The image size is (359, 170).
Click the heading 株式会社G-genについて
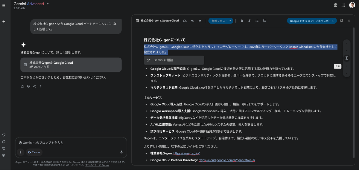point(165,40)
